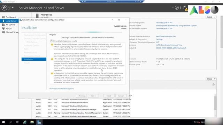Cancel the AD DS configuration wizard
Viewport: 223px width, 125px height.
pyautogui.click(x=121, y=96)
